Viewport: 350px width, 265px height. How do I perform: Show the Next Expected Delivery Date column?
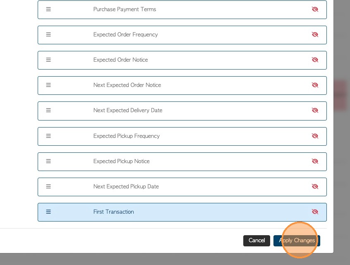click(315, 110)
